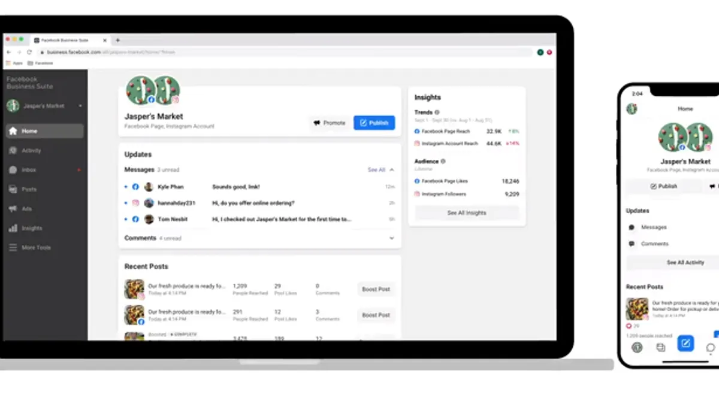Viewport: 719px width, 404px height.
Task: Open a new browser tab
Action: tap(117, 40)
